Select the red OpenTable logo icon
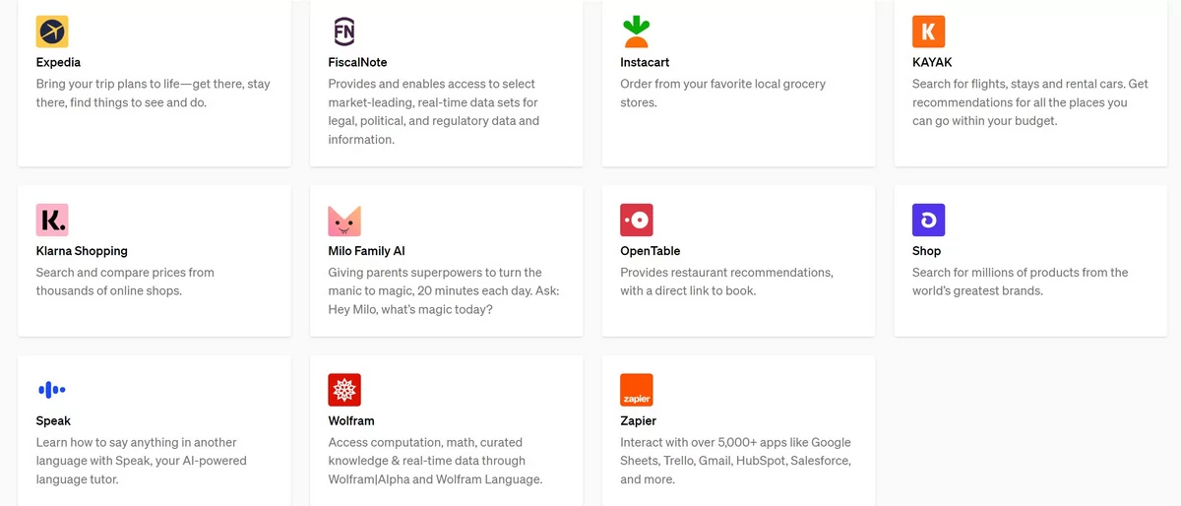Viewport: 1181px width, 506px height. (637, 221)
